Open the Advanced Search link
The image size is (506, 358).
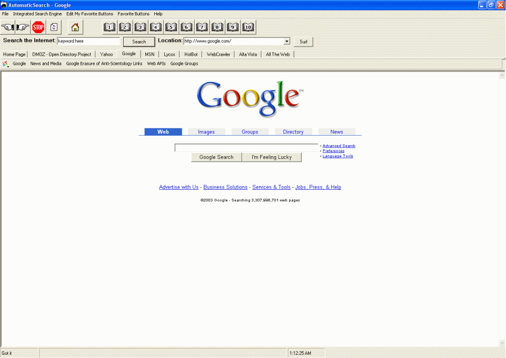(x=339, y=146)
